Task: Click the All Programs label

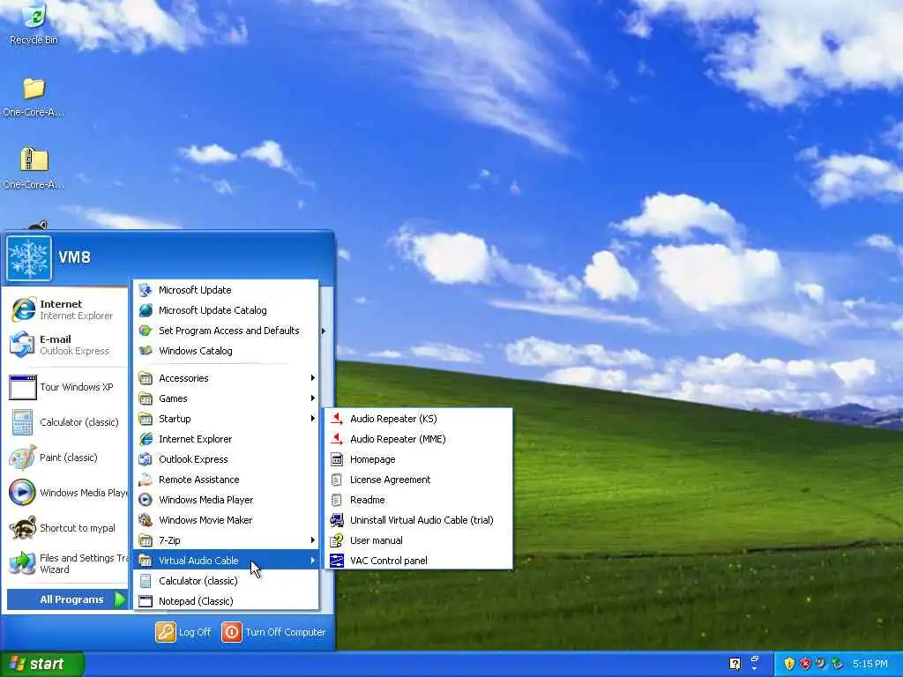Action: tap(71, 599)
